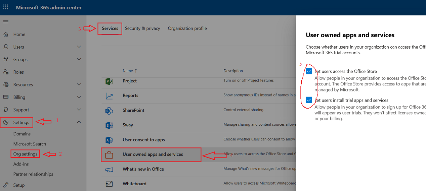Viewport: 426px width, 191px height.
Task: Click the Description column header
Action: point(233,71)
